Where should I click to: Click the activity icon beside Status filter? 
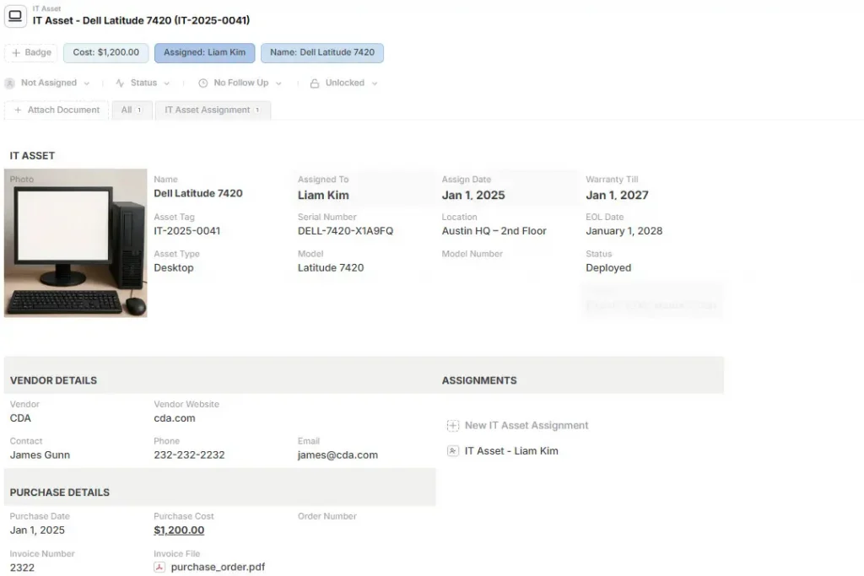pyautogui.click(x=118, y=83)
